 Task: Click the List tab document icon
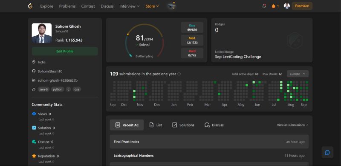point(152,125)
